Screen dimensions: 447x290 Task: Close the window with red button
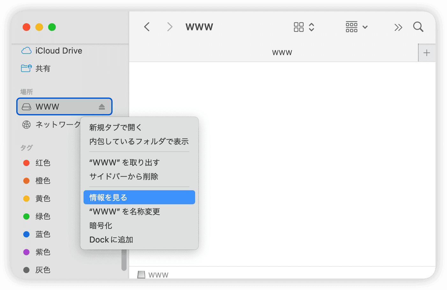pyautogui.click(x=26, y=27)
